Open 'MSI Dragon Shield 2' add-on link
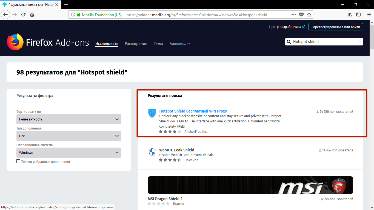This screenshot has width=374, height=210. point(165,199)
